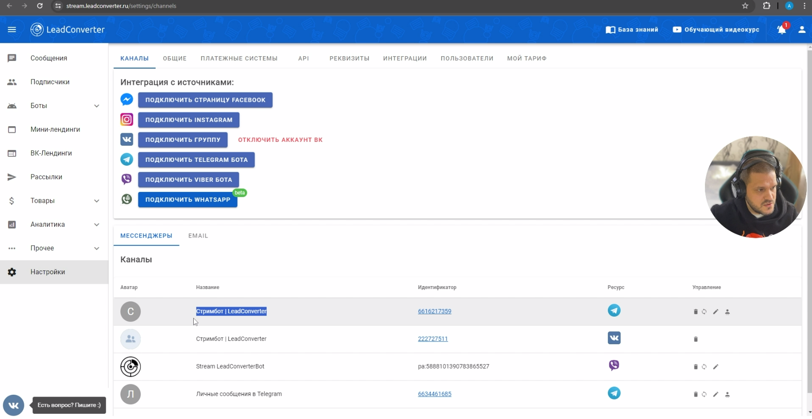This screenshot has width=812, height=419.
Task: Open the hamburger navigation menu
Action: click(12, 30)
